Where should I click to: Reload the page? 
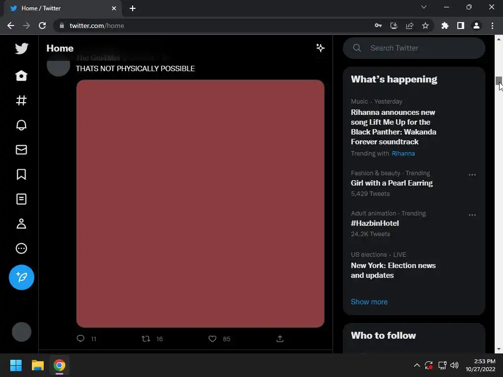click(x=42, y=26)
